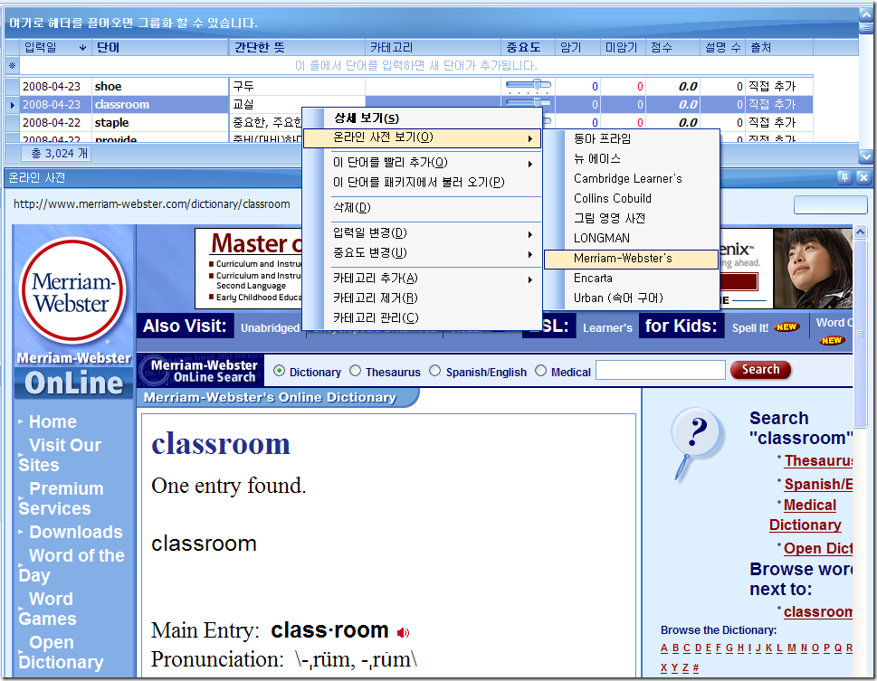Toggle the 입력일 column sort arrow
Viewport: 877px width, 681px height.
(82, 48)
